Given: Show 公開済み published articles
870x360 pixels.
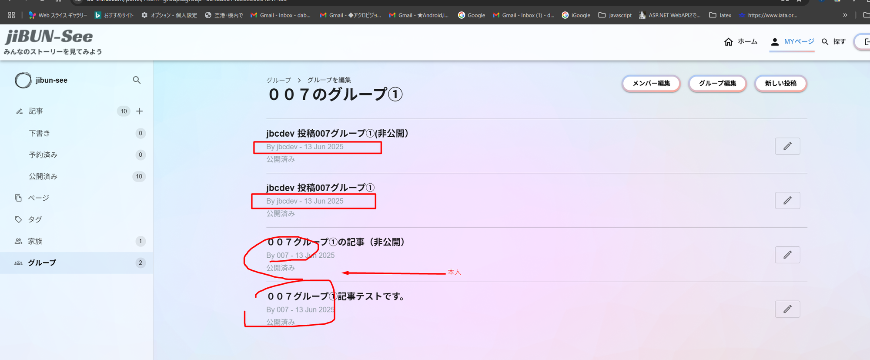Looking at the screenshot, I should click(43, 176).
